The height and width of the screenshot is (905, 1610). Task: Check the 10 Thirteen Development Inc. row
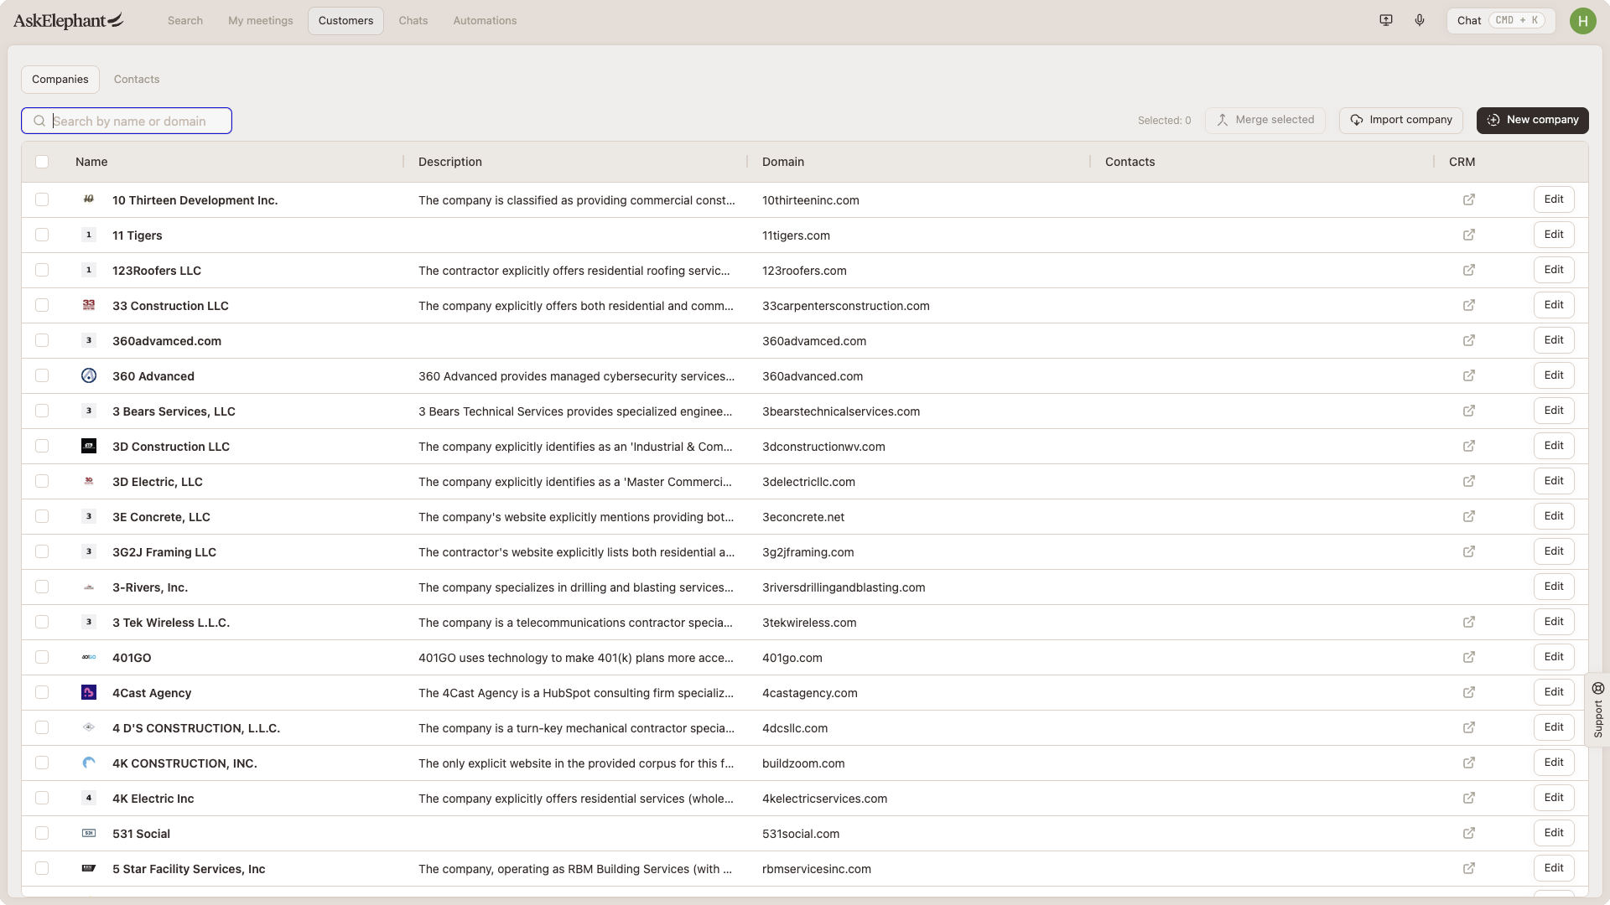[42, 199]
